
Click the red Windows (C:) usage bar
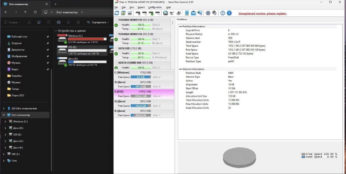87,39
